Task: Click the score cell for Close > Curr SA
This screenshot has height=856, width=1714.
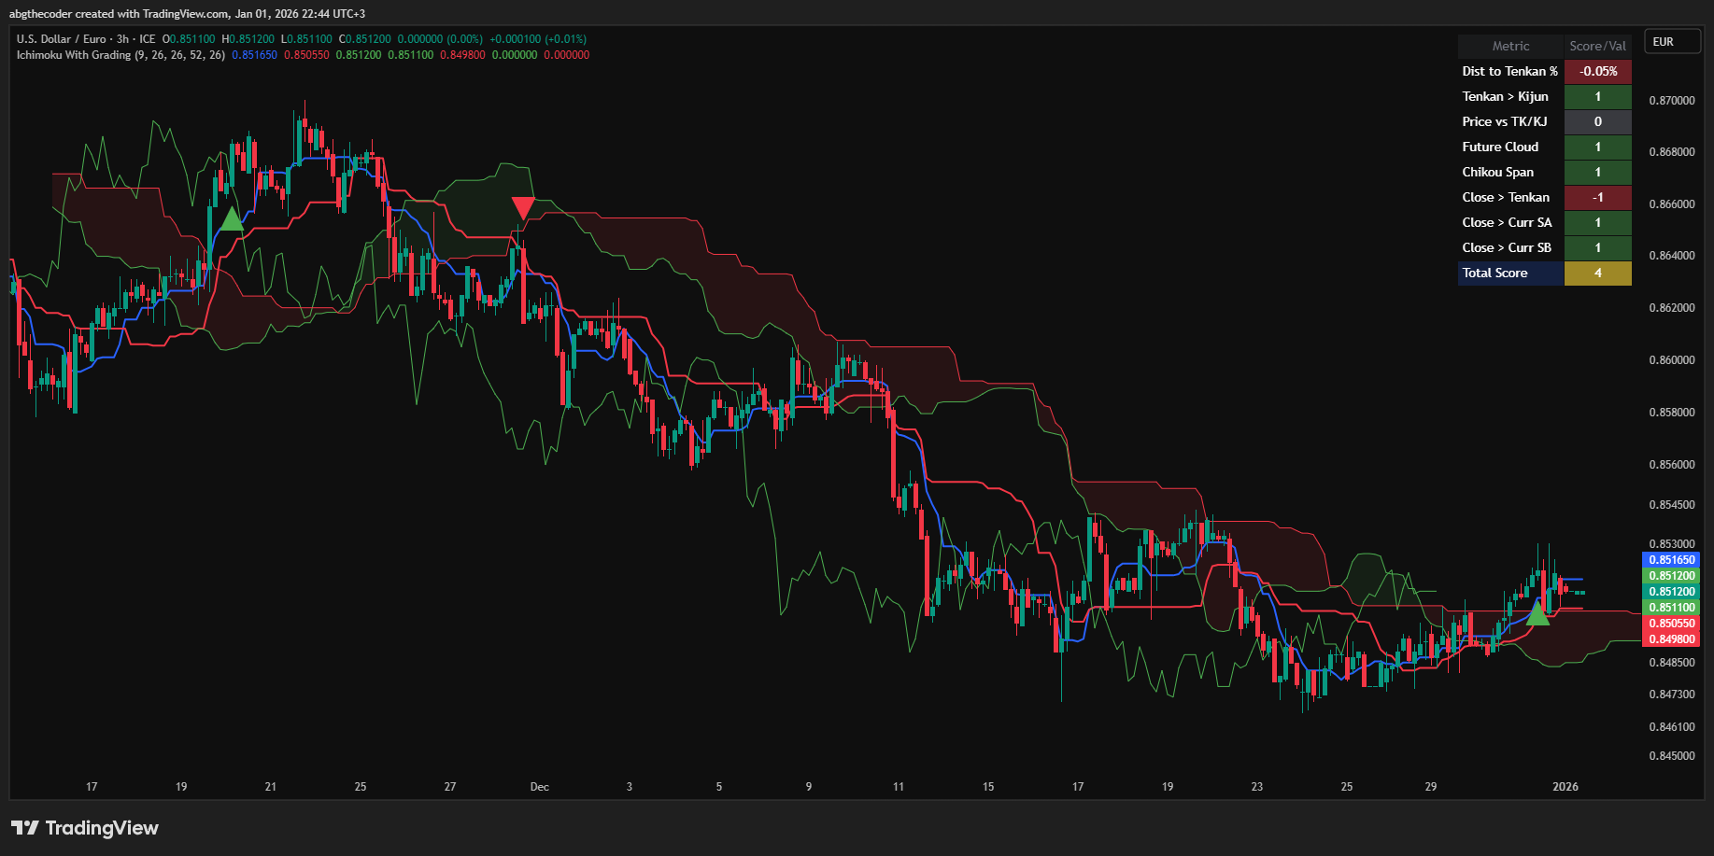Action: point(1598,222)
